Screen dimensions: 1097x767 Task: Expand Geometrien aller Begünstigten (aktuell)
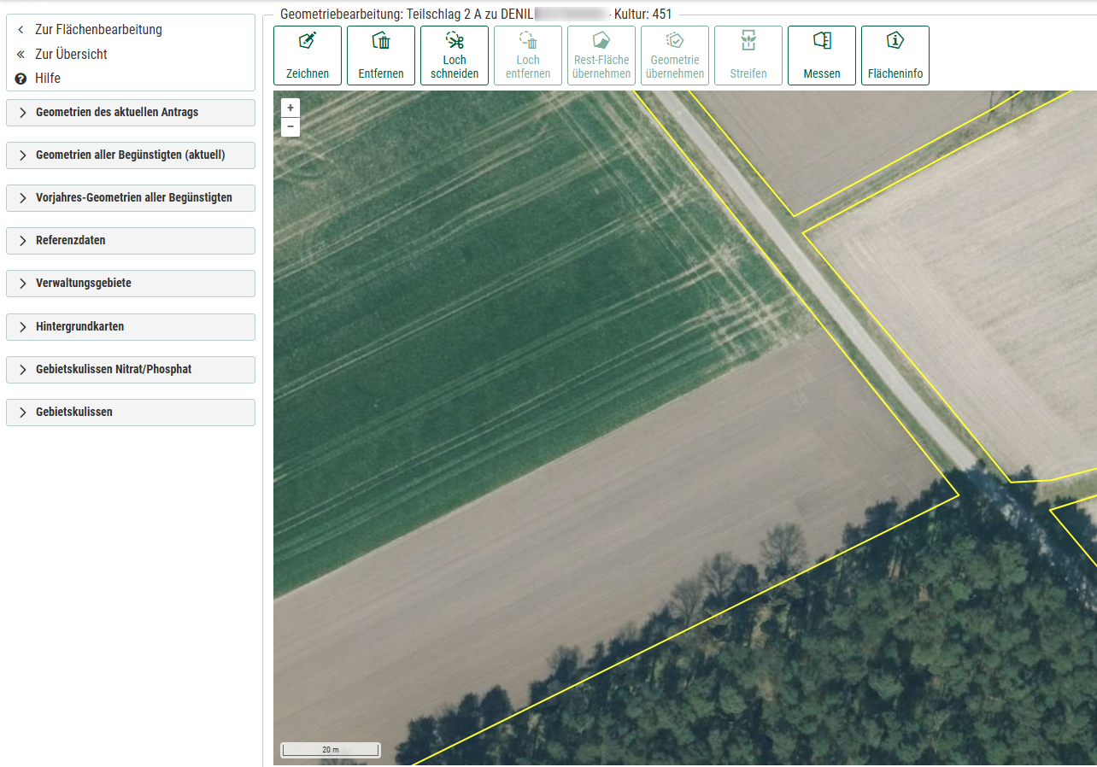click(x=131, y=155)
